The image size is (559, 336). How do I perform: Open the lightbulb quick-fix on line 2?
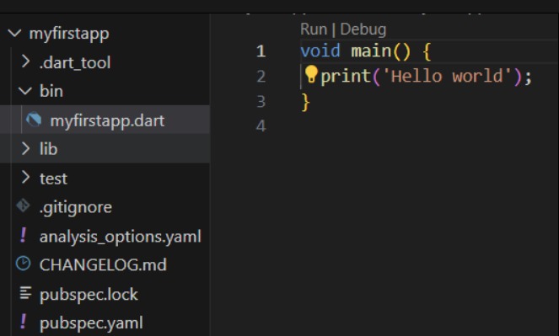click(311, 74)
